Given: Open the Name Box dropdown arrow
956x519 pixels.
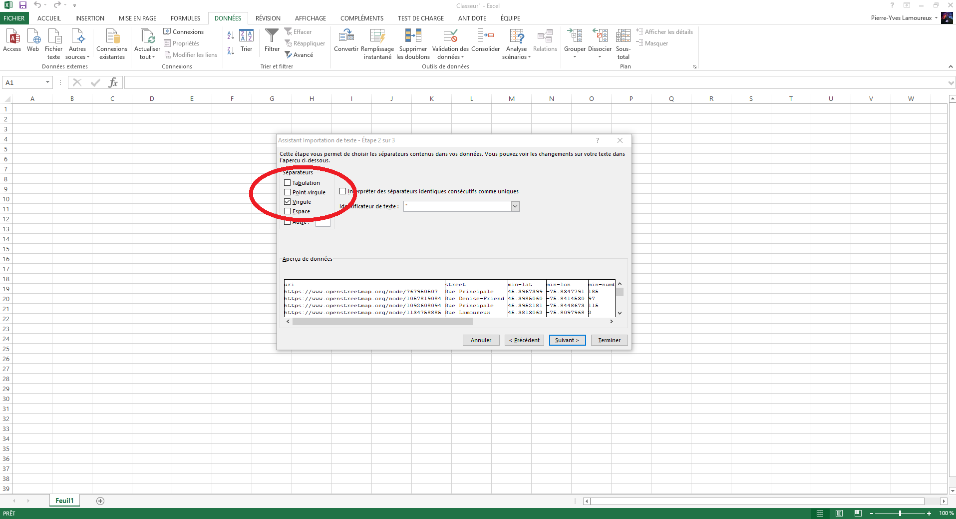Looking at the screenshot, I should tap(47, 82).
